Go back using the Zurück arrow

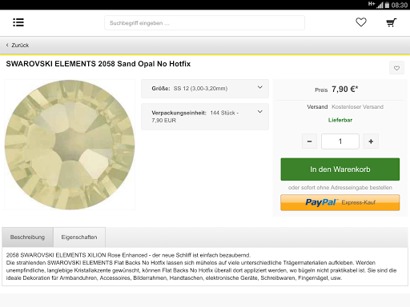(x=18, y=45)
